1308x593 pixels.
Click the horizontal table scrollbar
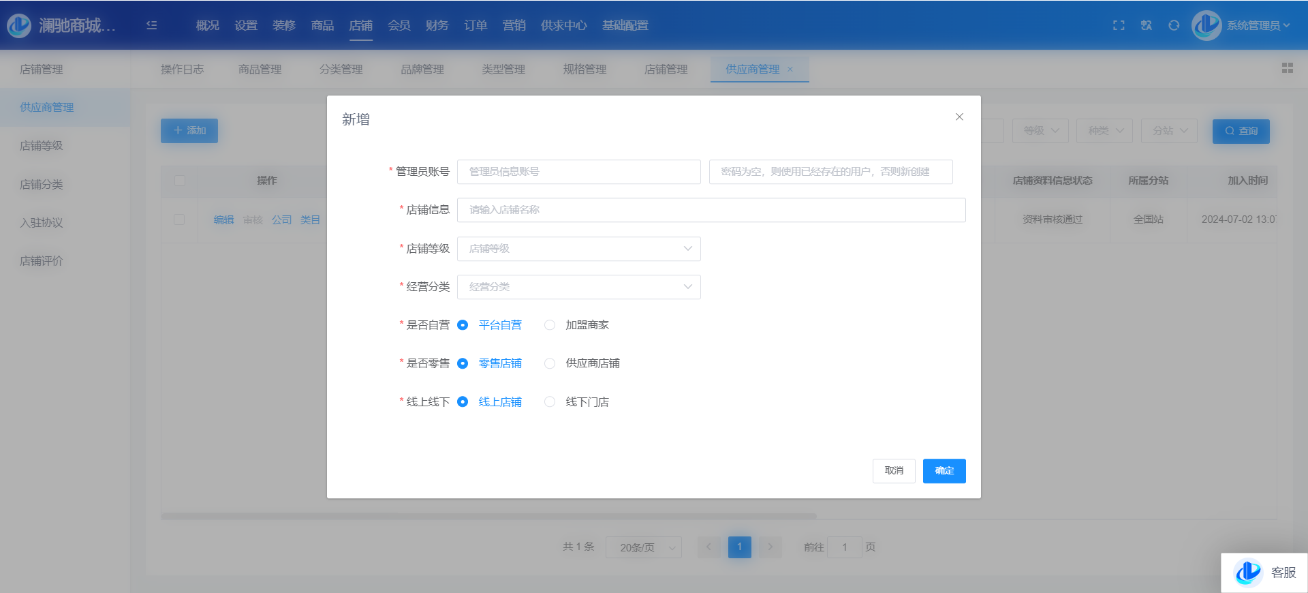pyautogui.click(x=488, y=516)
